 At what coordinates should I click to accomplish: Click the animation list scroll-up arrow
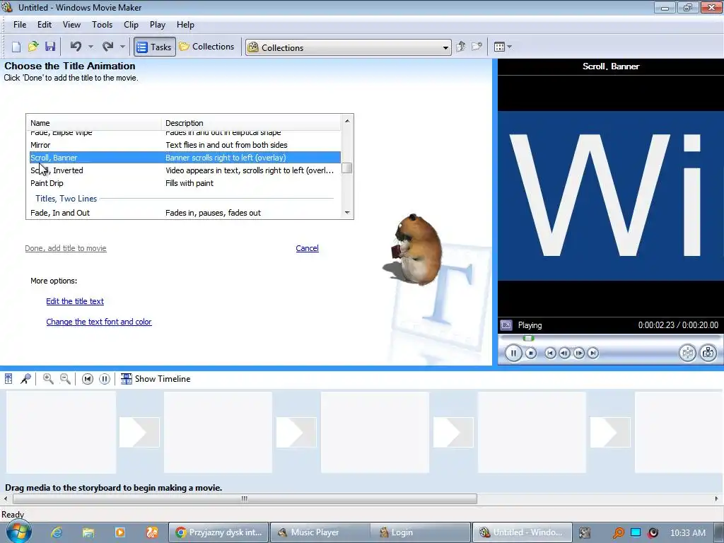pos(347,121)
